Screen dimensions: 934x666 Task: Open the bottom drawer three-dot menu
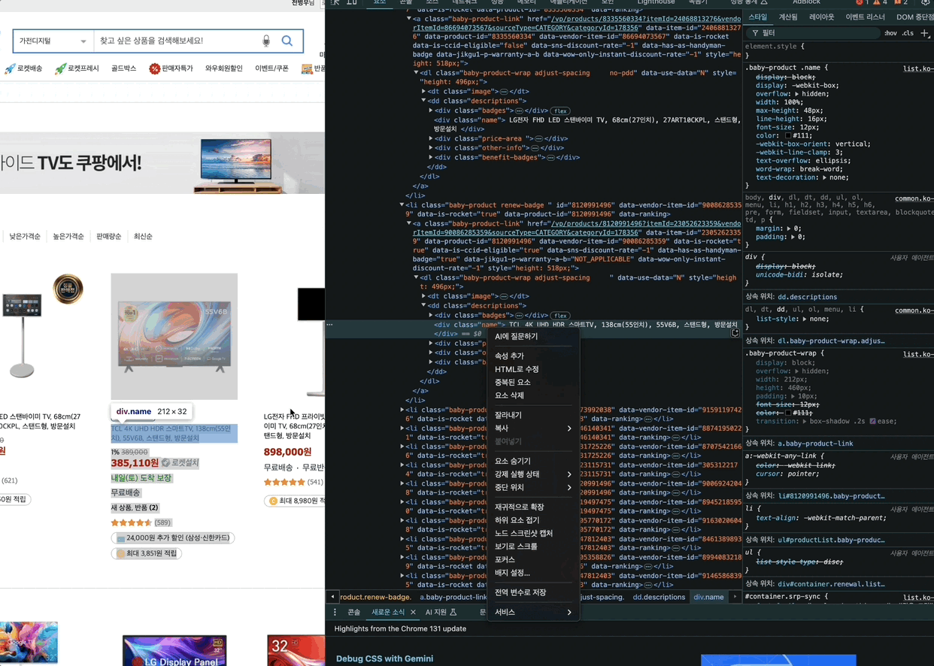tap(335, 612)
